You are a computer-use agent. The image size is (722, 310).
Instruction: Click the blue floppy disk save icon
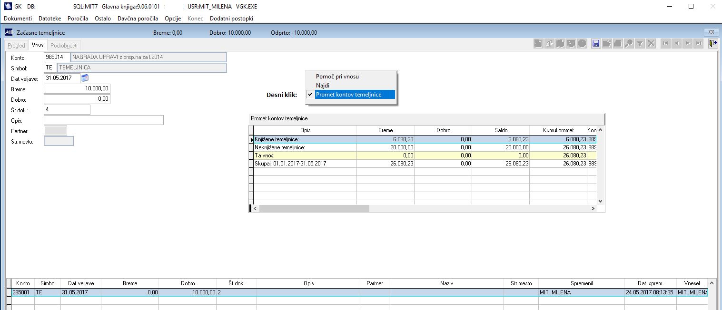coord(595,43)
